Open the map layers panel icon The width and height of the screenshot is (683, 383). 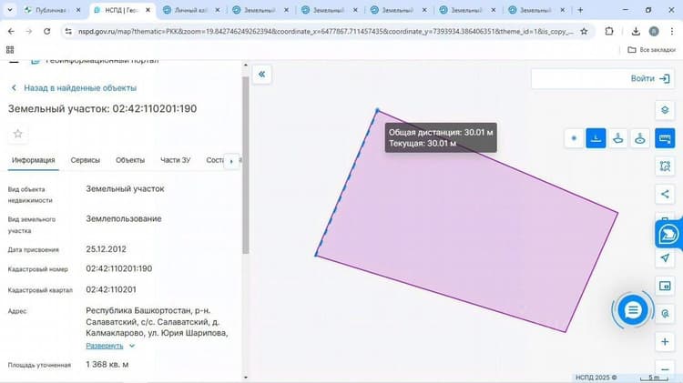click(665, 110)
